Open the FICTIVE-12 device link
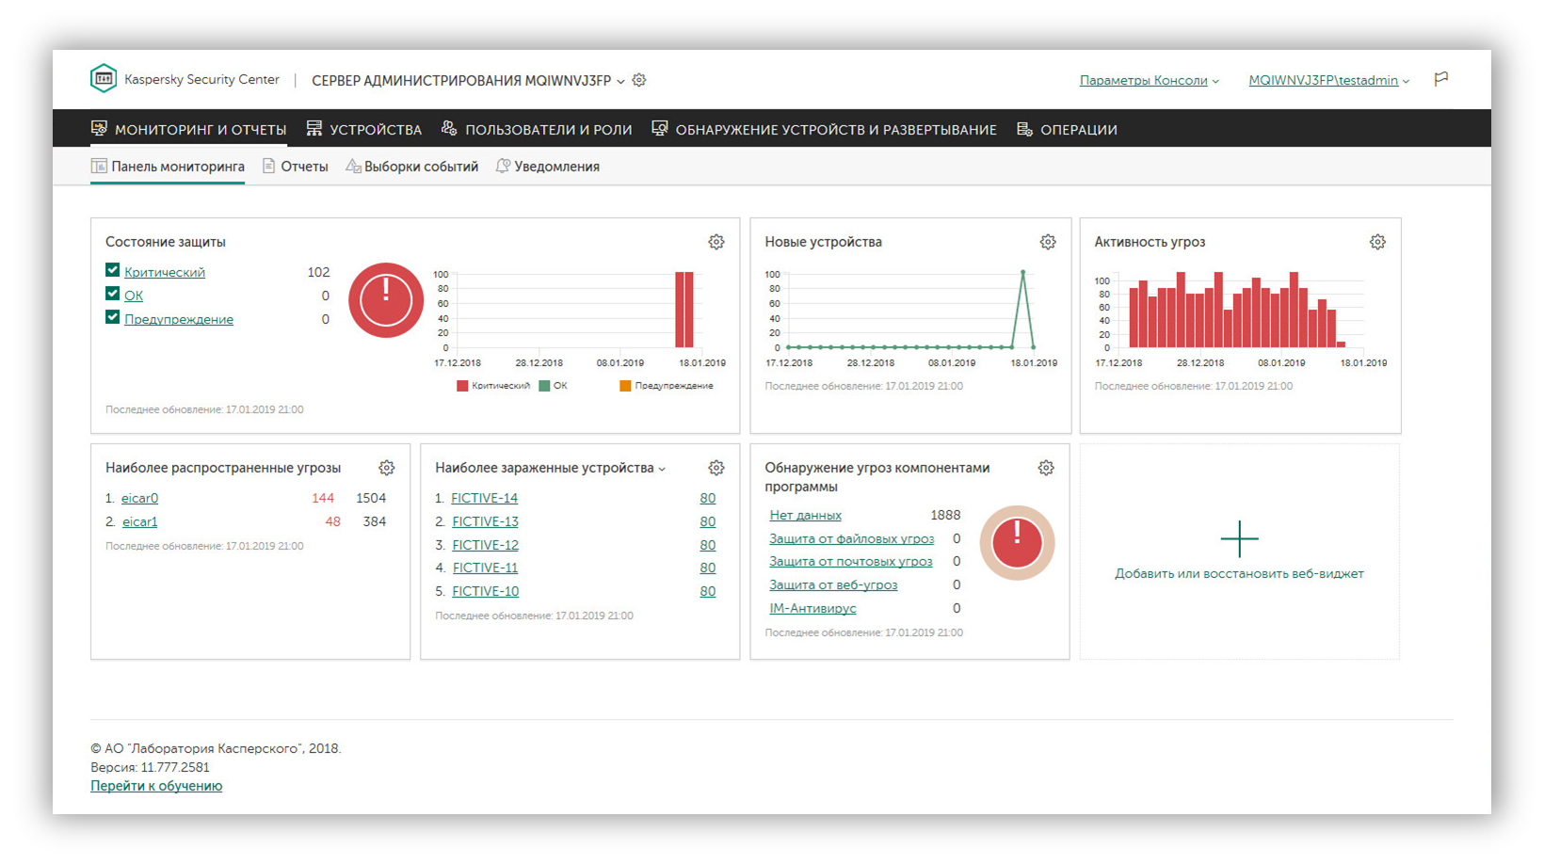 coord(485,545)
